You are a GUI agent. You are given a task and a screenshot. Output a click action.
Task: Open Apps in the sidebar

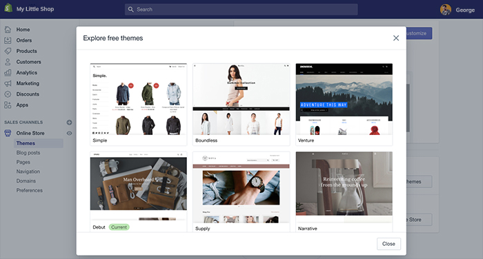pos(22,105)
